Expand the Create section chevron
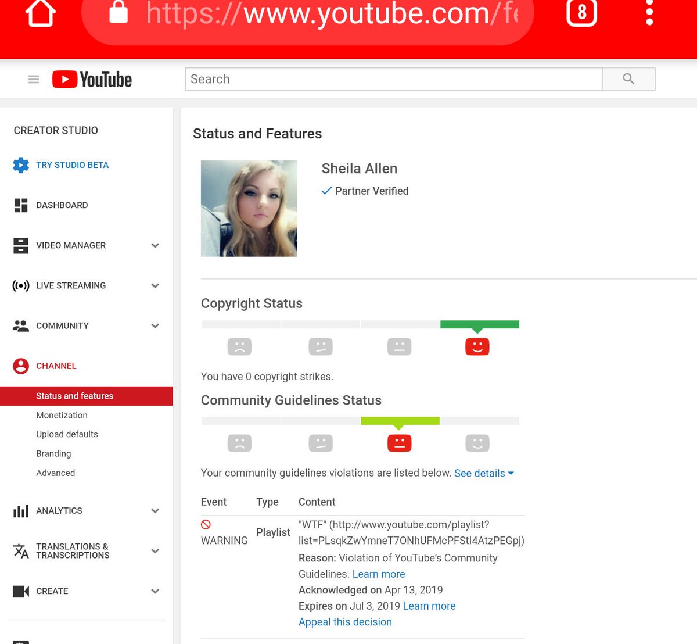 pos(155,591)
